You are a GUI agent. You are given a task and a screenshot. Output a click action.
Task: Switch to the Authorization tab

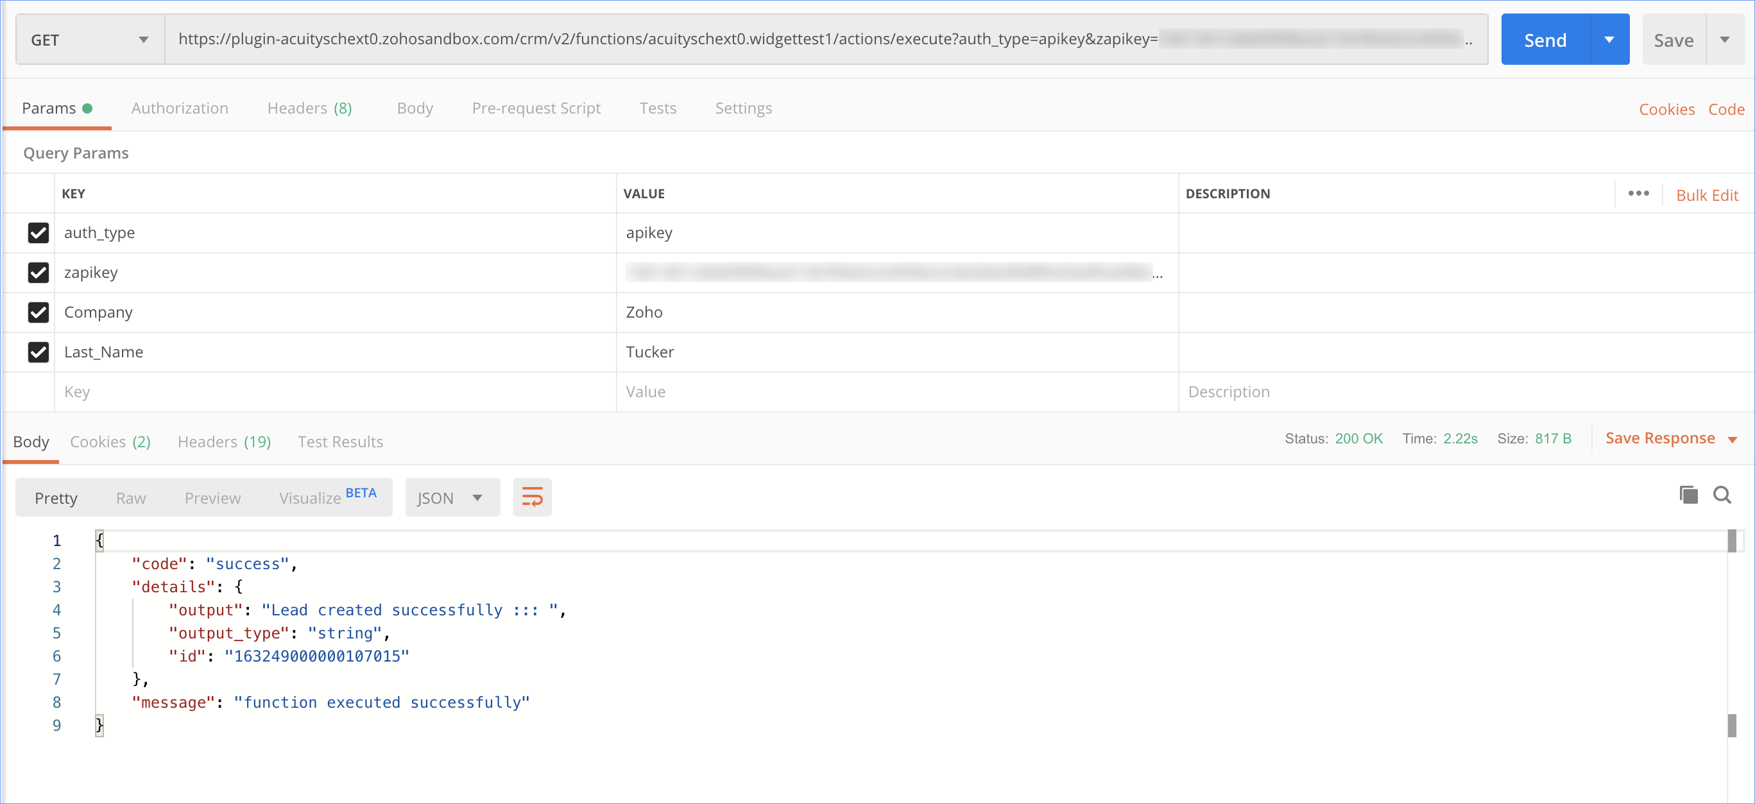click(x=179, y=108)
